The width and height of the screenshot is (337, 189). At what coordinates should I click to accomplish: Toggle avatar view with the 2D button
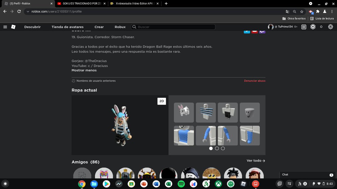[161, 101]
